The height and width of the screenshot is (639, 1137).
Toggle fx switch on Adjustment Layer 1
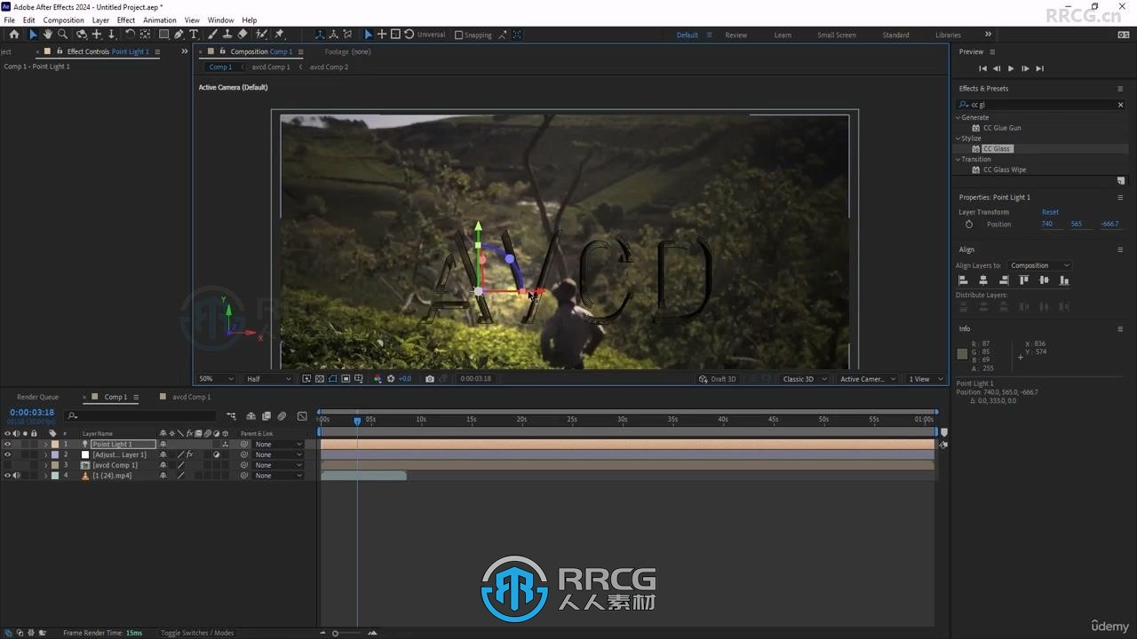tap(189, 454)
